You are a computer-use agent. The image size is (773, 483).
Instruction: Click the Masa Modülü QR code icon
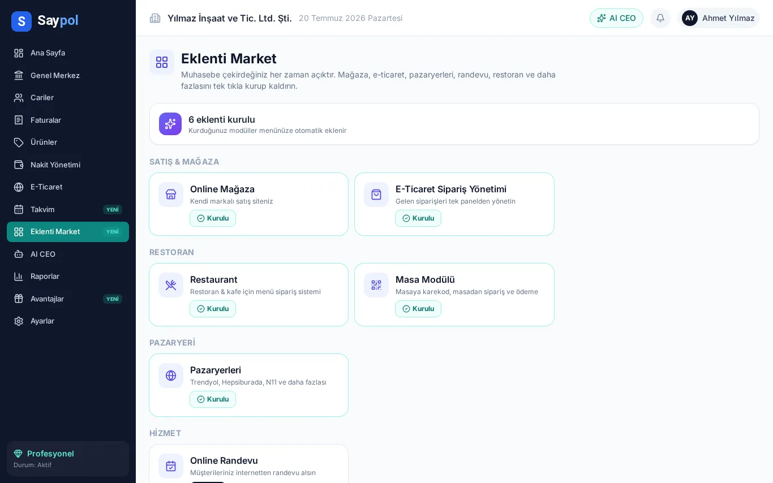(x=376, y=285)
